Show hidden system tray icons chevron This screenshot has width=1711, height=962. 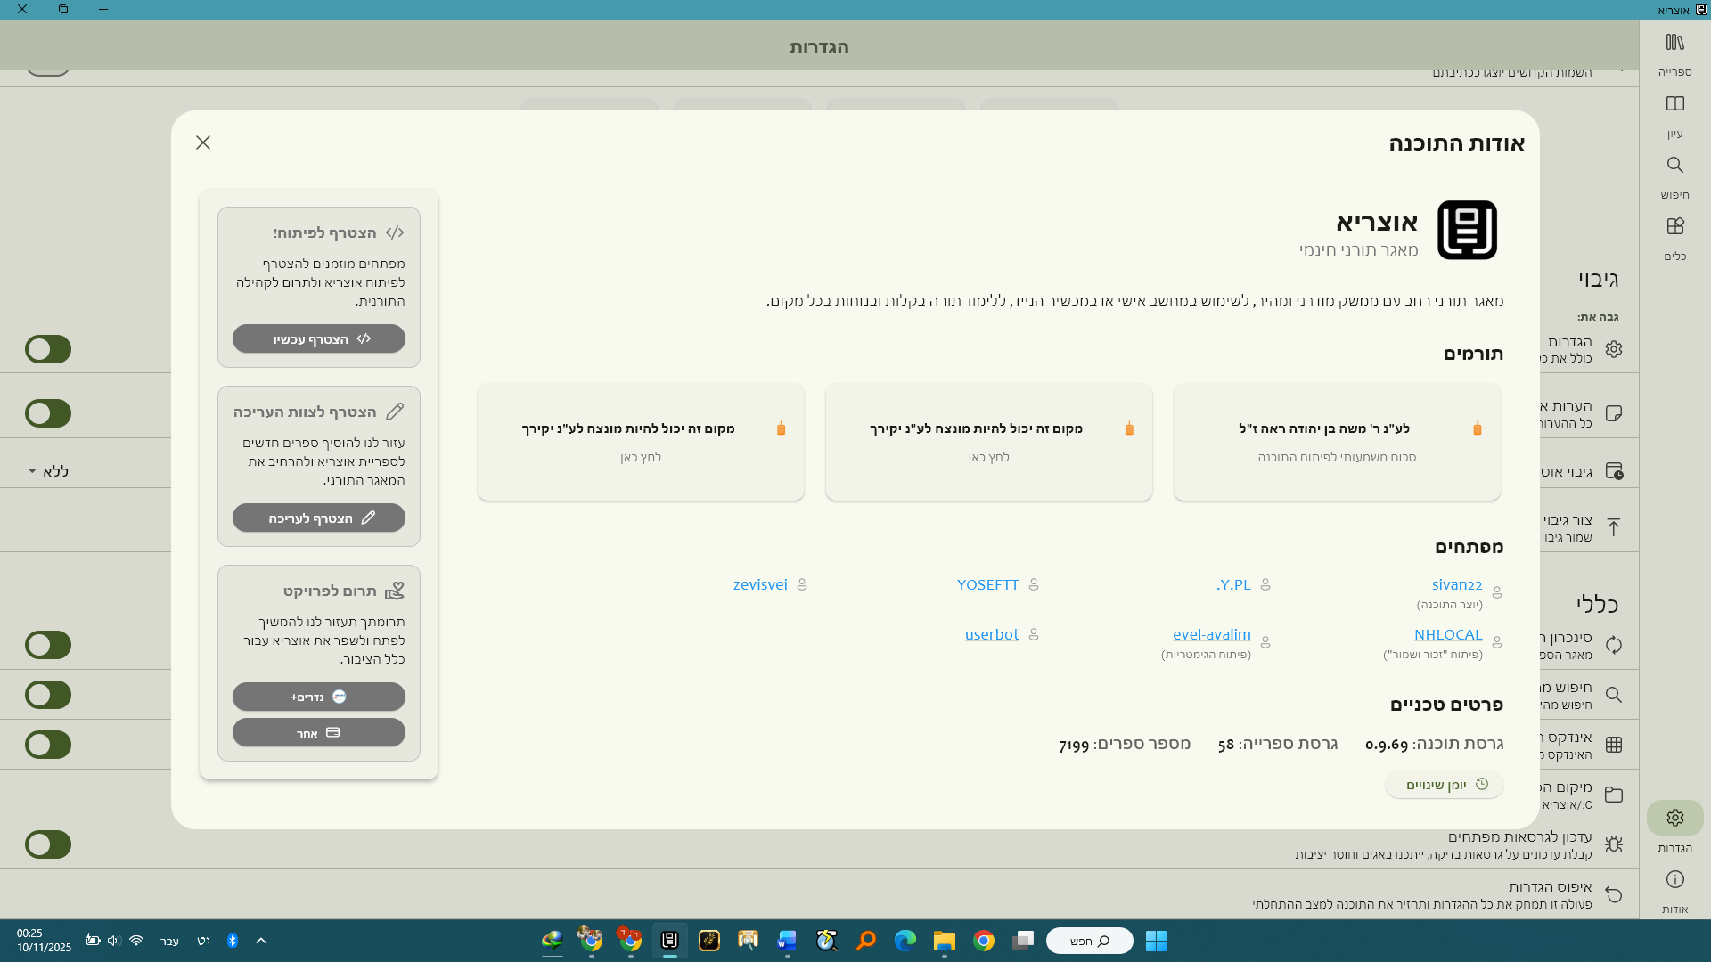click(x=261, y=941)
